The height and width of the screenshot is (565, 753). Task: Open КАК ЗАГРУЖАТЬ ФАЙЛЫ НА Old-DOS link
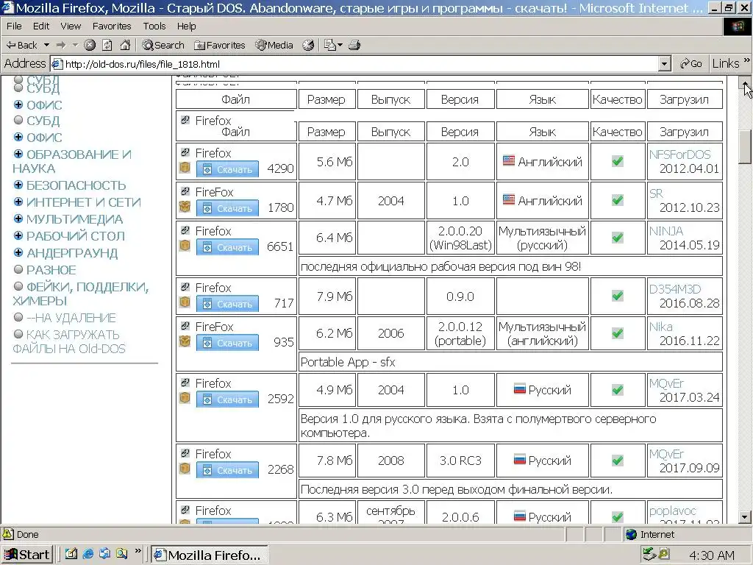(x=68, y=341)
